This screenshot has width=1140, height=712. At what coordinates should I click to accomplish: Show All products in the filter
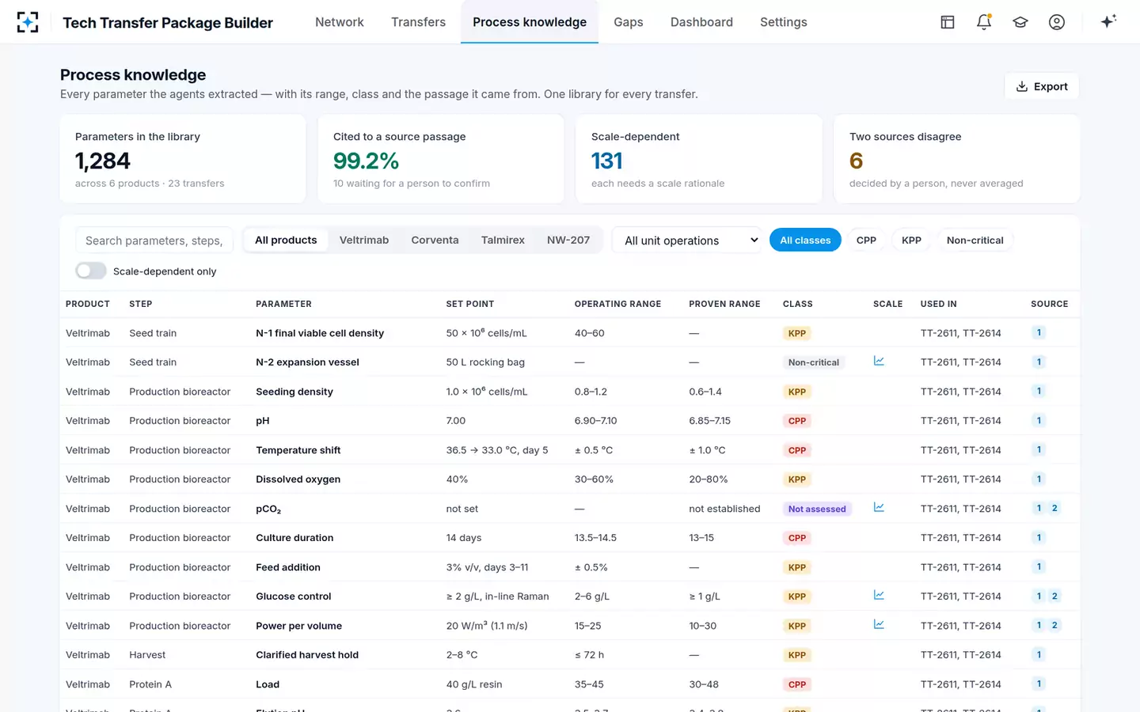(286, 240)
